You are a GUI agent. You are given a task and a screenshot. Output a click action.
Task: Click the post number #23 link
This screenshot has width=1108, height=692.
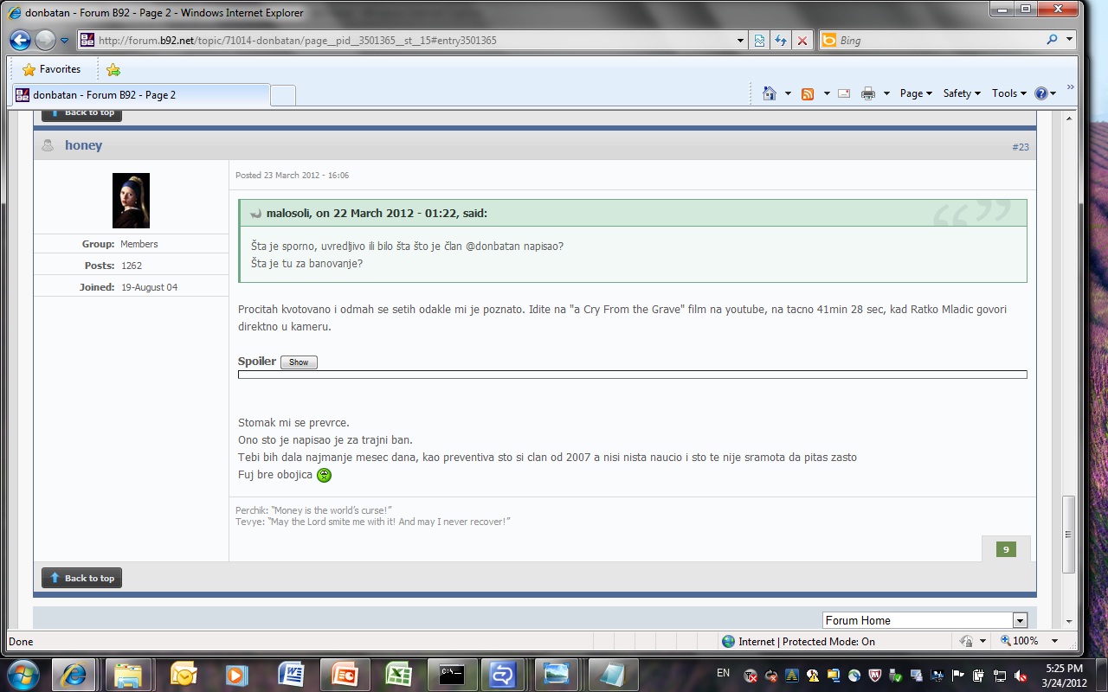point(1020,147)
